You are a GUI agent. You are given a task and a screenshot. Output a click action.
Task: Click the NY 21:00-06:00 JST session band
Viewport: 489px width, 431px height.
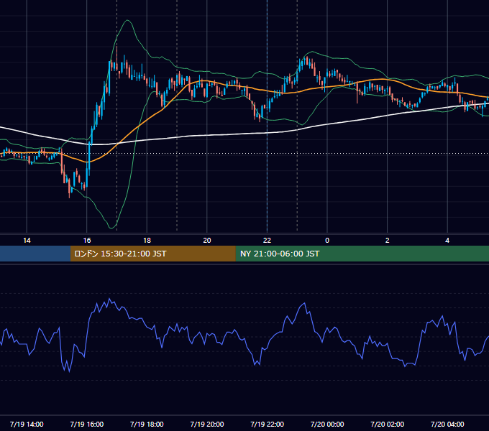[362, 254]
